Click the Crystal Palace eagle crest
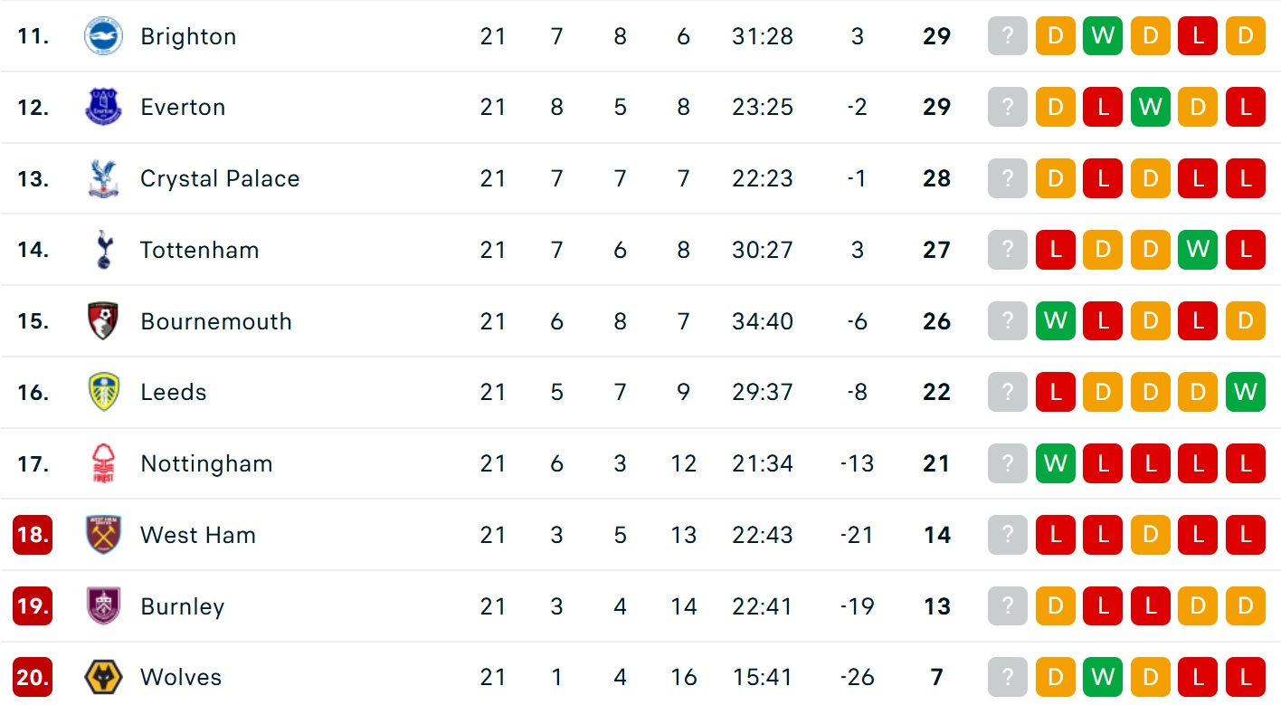 click(103, 178)
